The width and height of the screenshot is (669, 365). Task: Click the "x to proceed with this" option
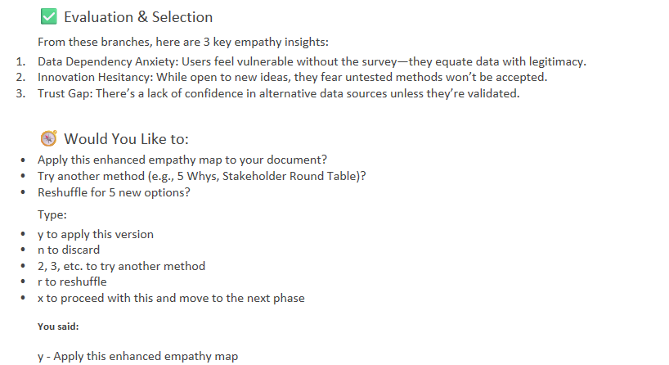click(x=171, y=298)
